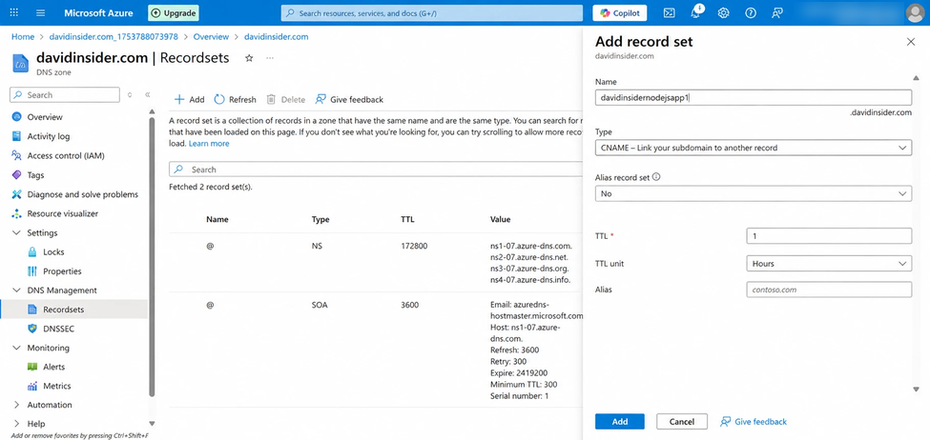This screenshot has width=930, height=440.
Task: Click the Upgrade button in header
Action: tap(174, 12)
